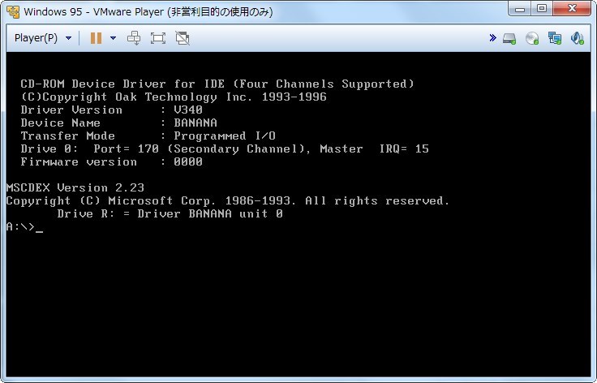Open the hard disk device icon
This screenshot has height=383, width=597.
(x=509, y=38)
